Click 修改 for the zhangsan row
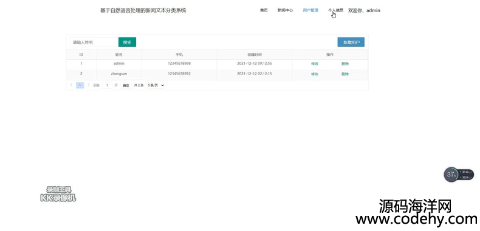480x231 pixels. click(x=315, y=74)
